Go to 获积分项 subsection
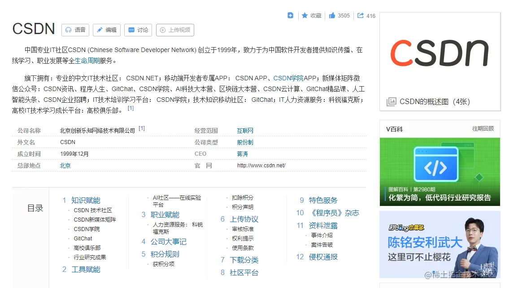The width and height of the screenshot is (505, 288). [164, 264]
